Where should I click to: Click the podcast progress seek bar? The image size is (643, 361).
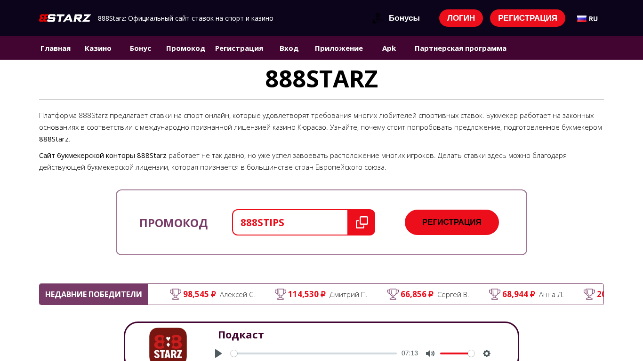click(313, 353)
